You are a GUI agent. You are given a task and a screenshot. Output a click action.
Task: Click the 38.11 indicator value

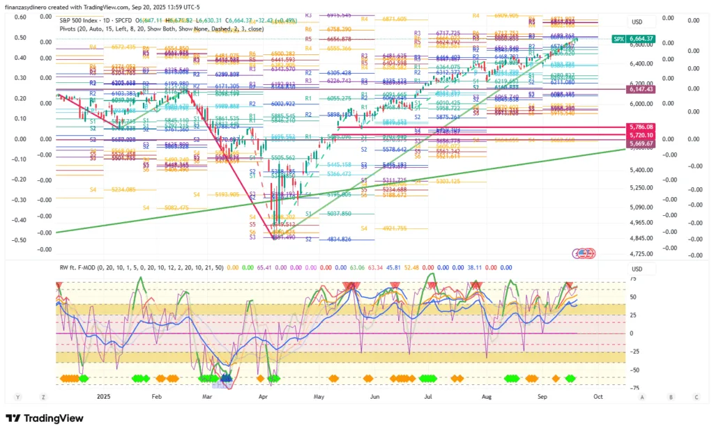click(474, 267)
